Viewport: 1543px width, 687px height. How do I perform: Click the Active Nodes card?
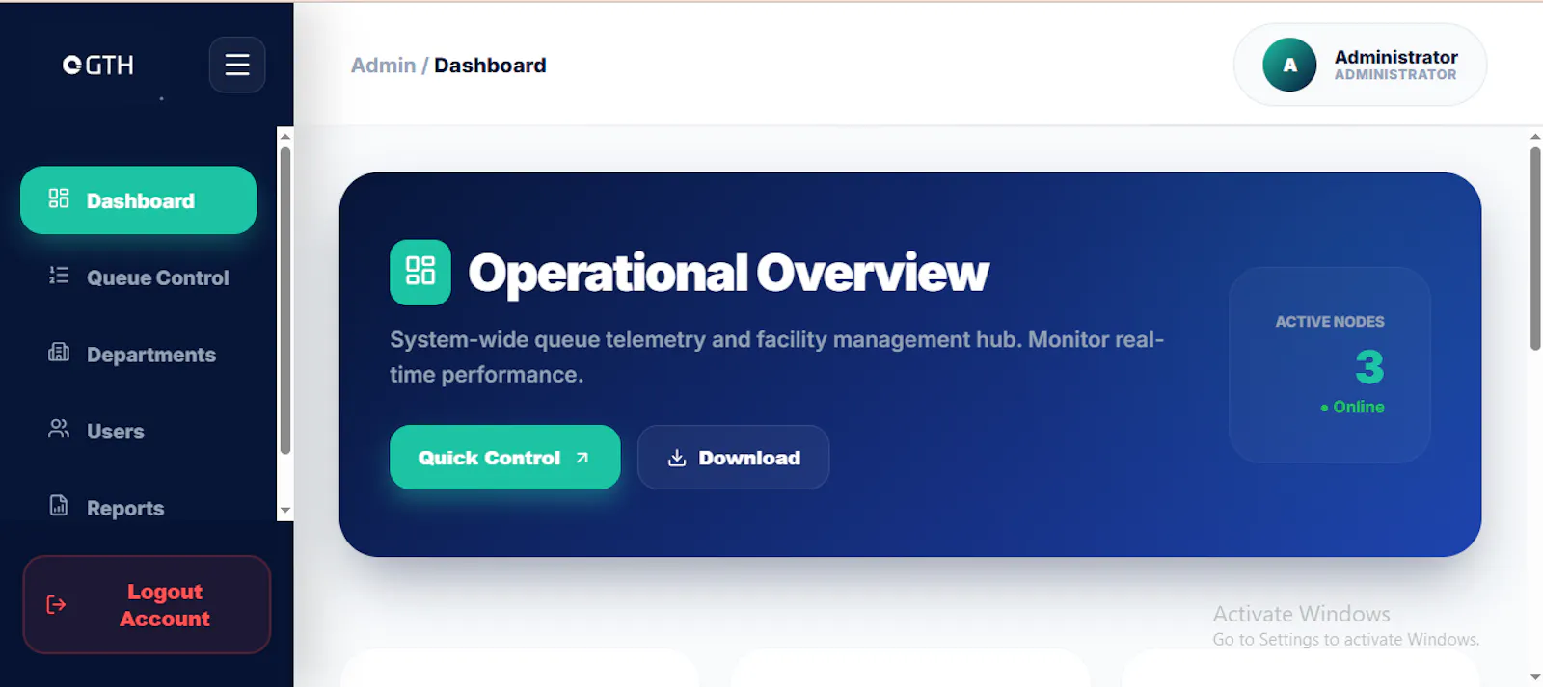click(1330, 365)
